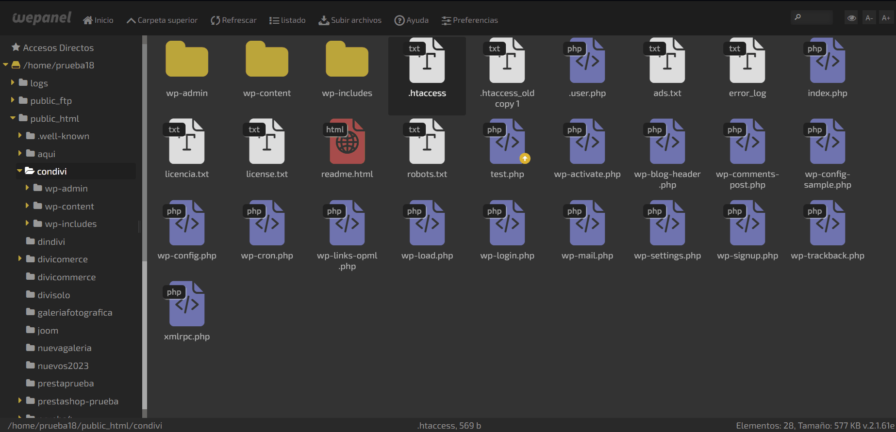Increase font size with A+ button
The image size is (896, 432).
click(886, 18)
